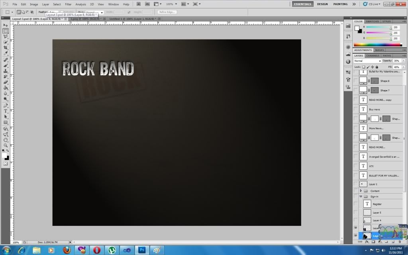Click the foreground color swatch in Color panel
Screen dimensions: 408x255
tap(357, 28)
